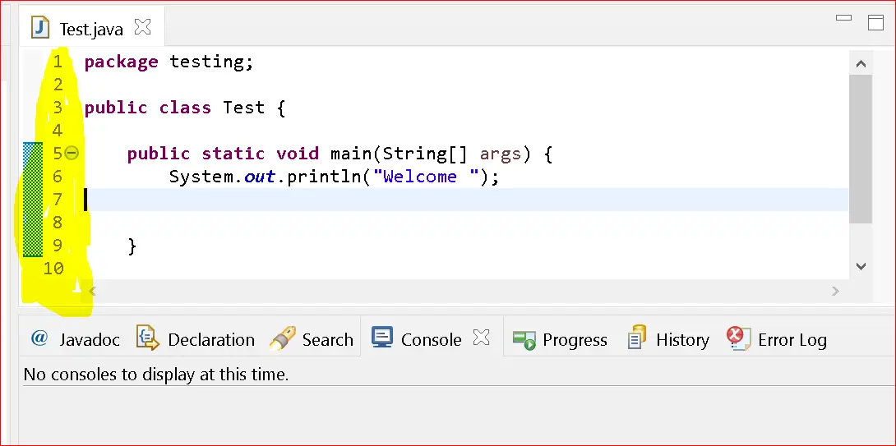896x446 pixels.
Task: Click the 'void' keyword on line 5
Action: click(x=298, y=154)
